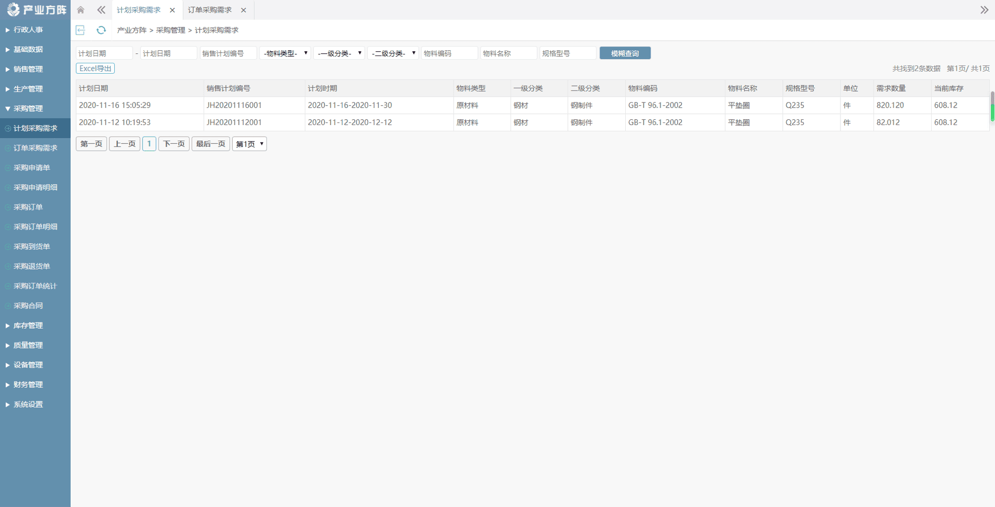Viewport: 995px width, 507px height.
Task: Open the 一级分类 dropdown filter
Action: click(x=339, y=53)
